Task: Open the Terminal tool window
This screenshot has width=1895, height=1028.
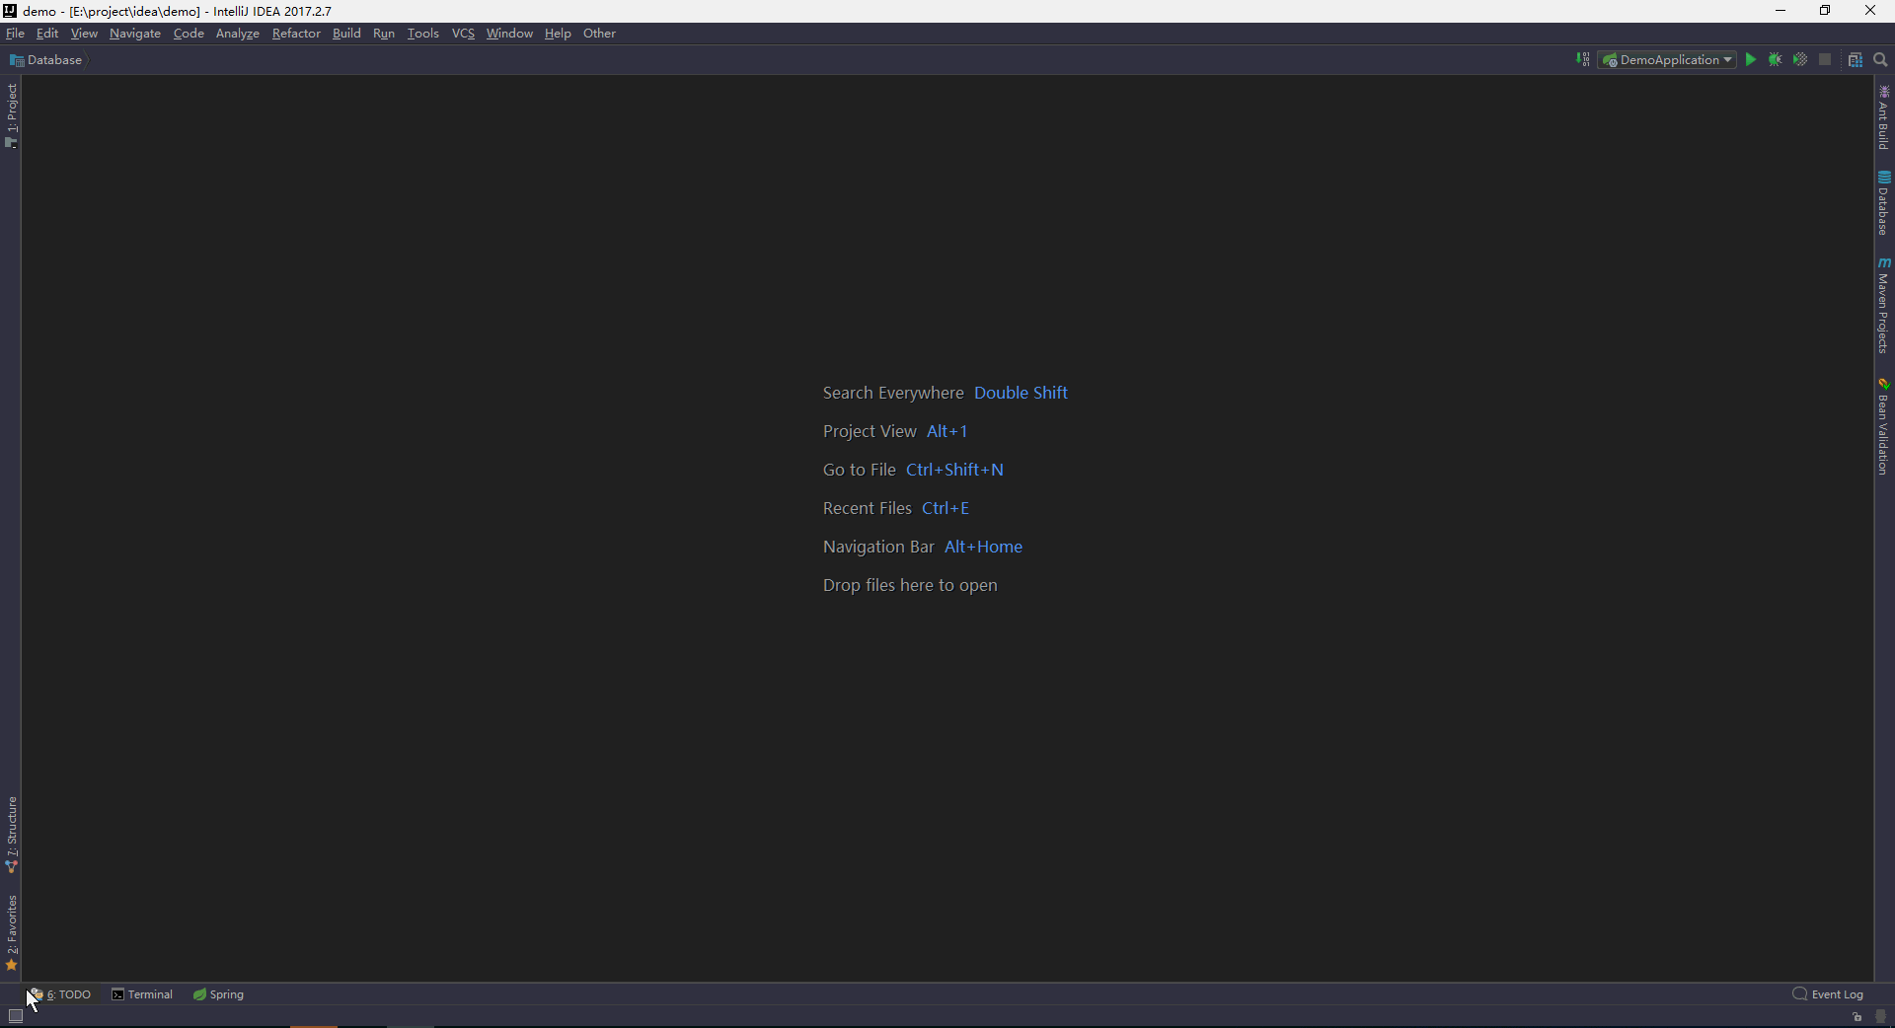Action: click(x=142, y=994)
